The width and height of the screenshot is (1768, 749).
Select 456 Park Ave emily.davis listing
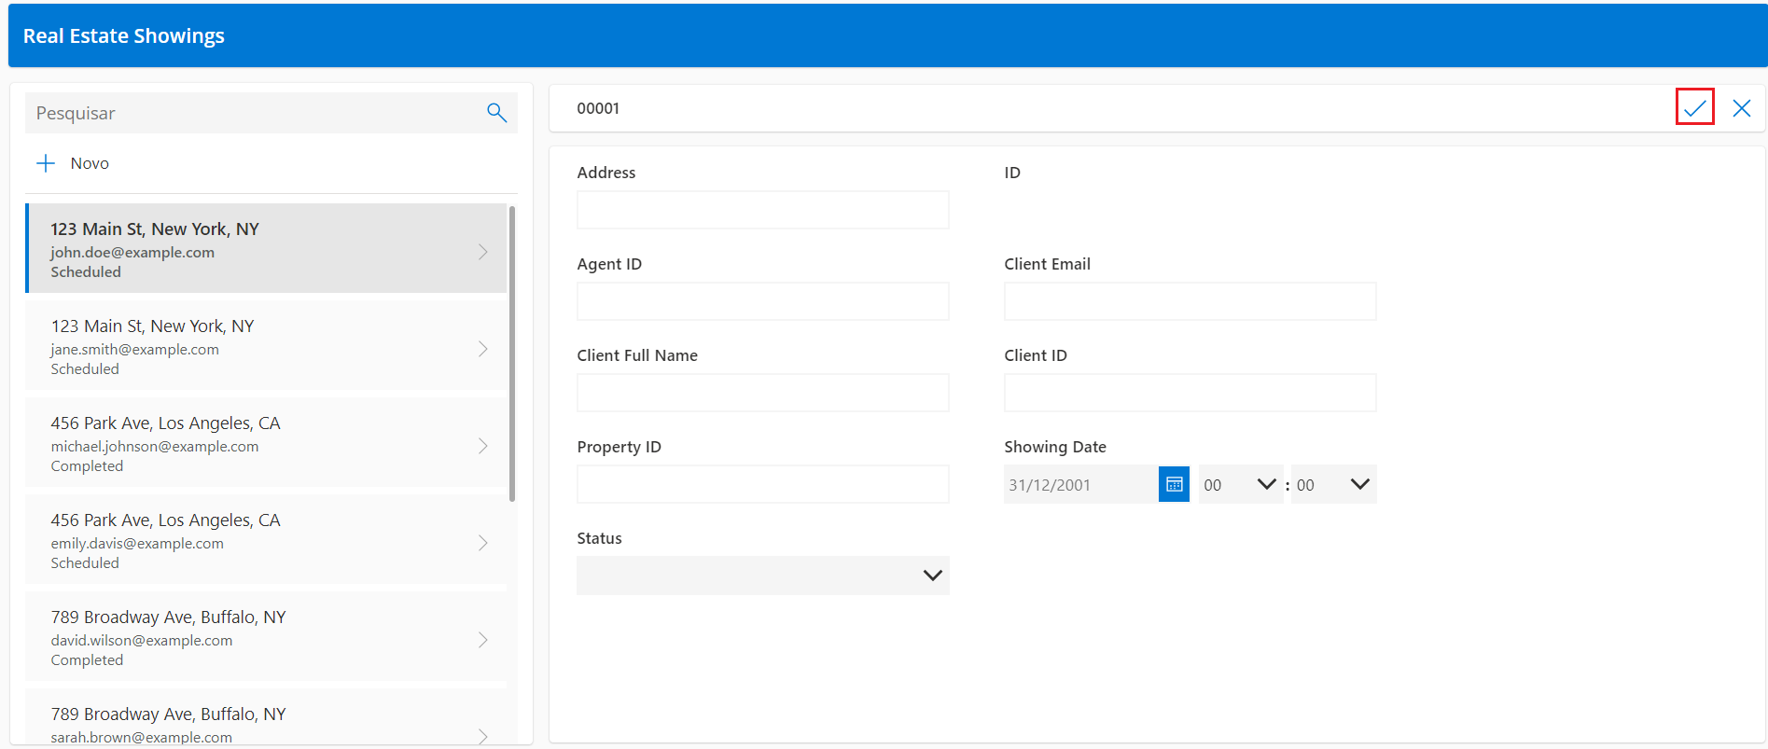click(x=266, y=539)
